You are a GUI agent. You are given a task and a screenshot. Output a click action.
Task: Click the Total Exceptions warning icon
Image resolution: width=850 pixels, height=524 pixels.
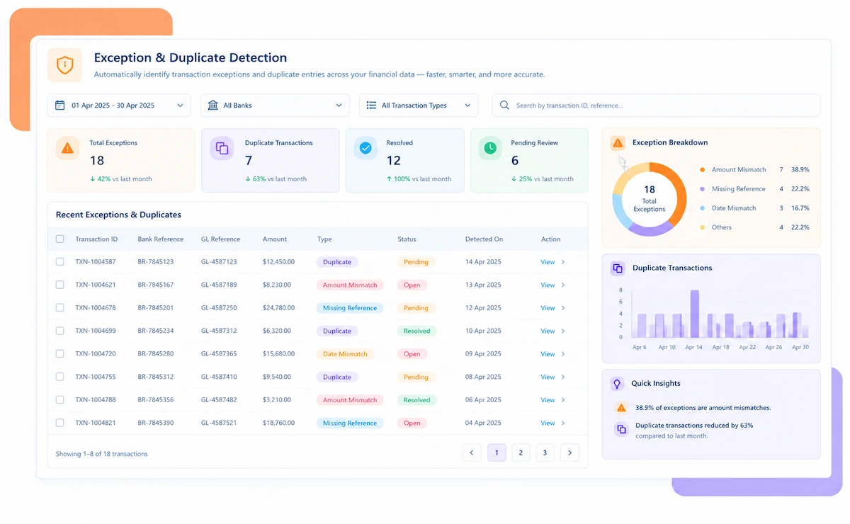click(67, 148)
